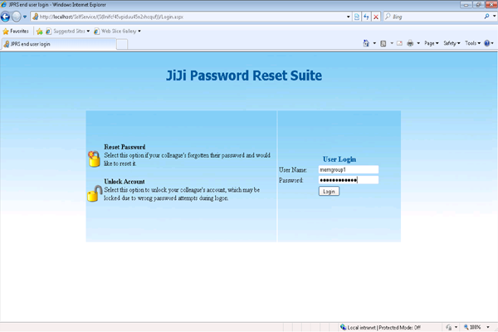
Task: Click the status bar privacy lock icon
Action: point(448,327)
